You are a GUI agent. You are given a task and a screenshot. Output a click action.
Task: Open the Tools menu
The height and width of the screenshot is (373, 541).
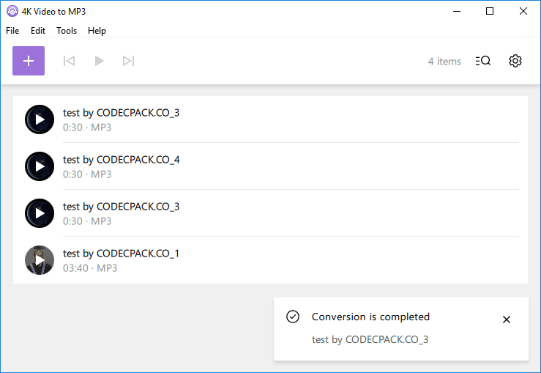pyautogui.click(x=67, y=31)
